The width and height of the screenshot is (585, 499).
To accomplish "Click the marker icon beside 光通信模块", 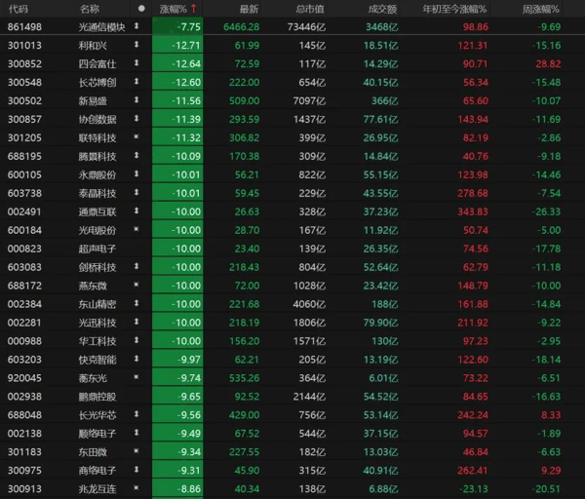I will tap(136, 26).
